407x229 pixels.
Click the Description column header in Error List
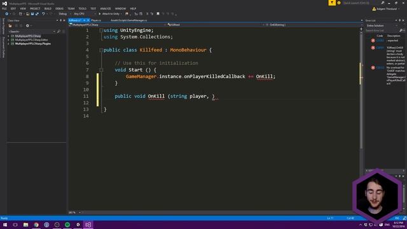point(394,36)
